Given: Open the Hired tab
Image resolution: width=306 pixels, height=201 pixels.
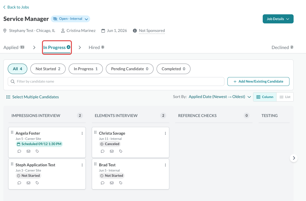Looking at the screenshot, I should point(96,47).
